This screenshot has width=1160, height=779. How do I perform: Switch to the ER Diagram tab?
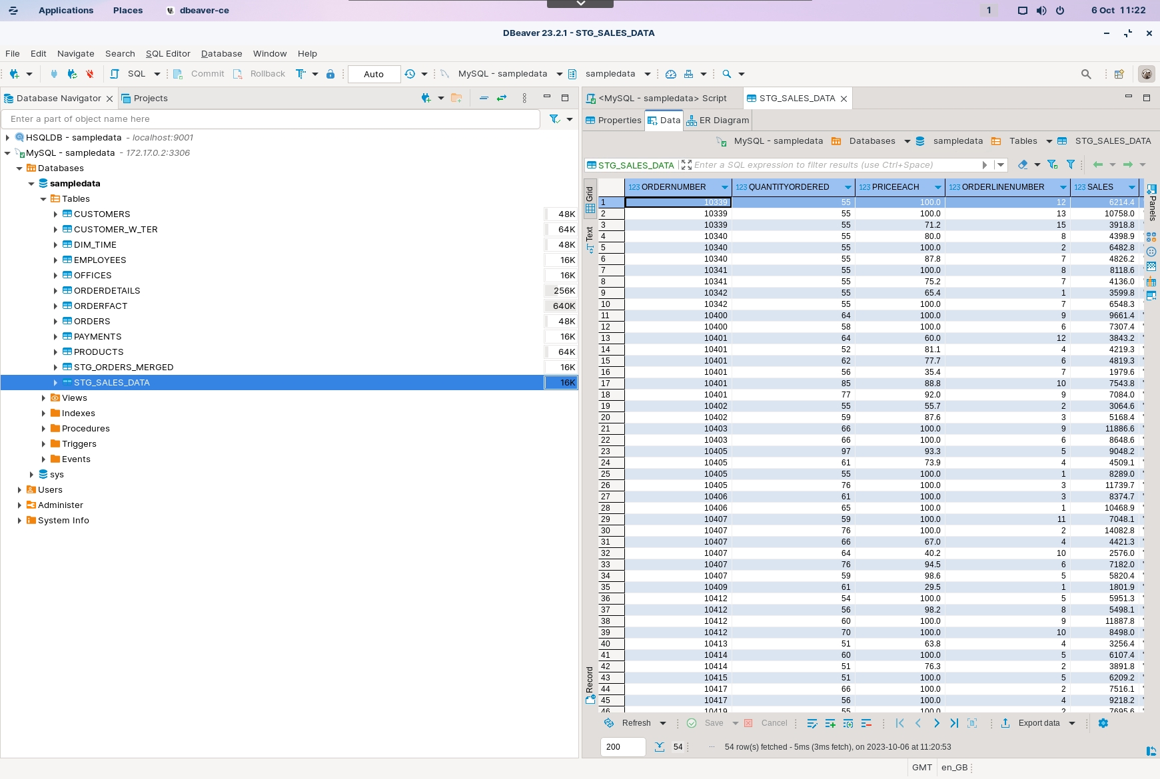pos(718,121)
